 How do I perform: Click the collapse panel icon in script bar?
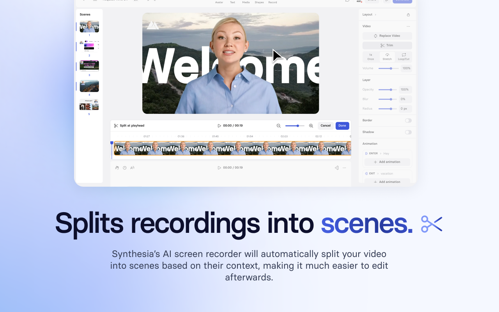(337, 168)
